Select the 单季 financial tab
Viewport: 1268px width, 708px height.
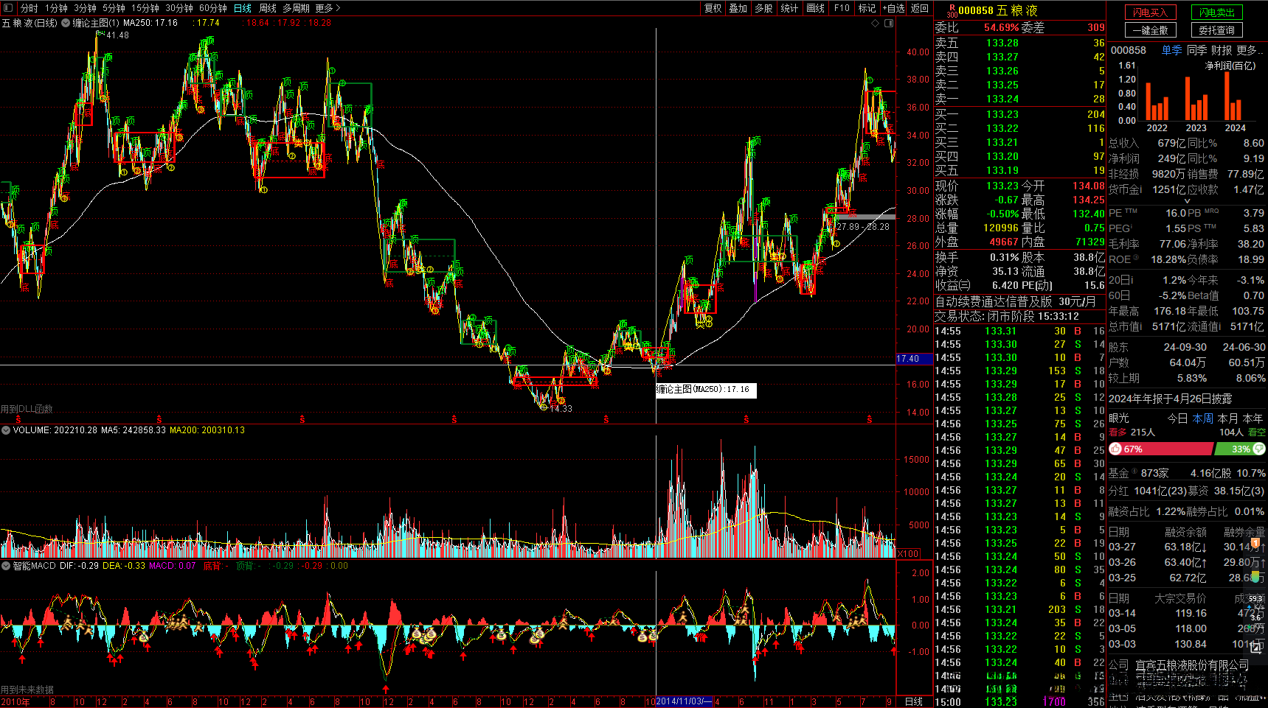[x=1171, y=50]
